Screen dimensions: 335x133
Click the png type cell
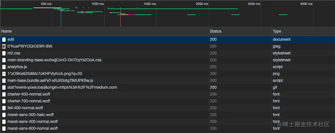click(276, 74)
